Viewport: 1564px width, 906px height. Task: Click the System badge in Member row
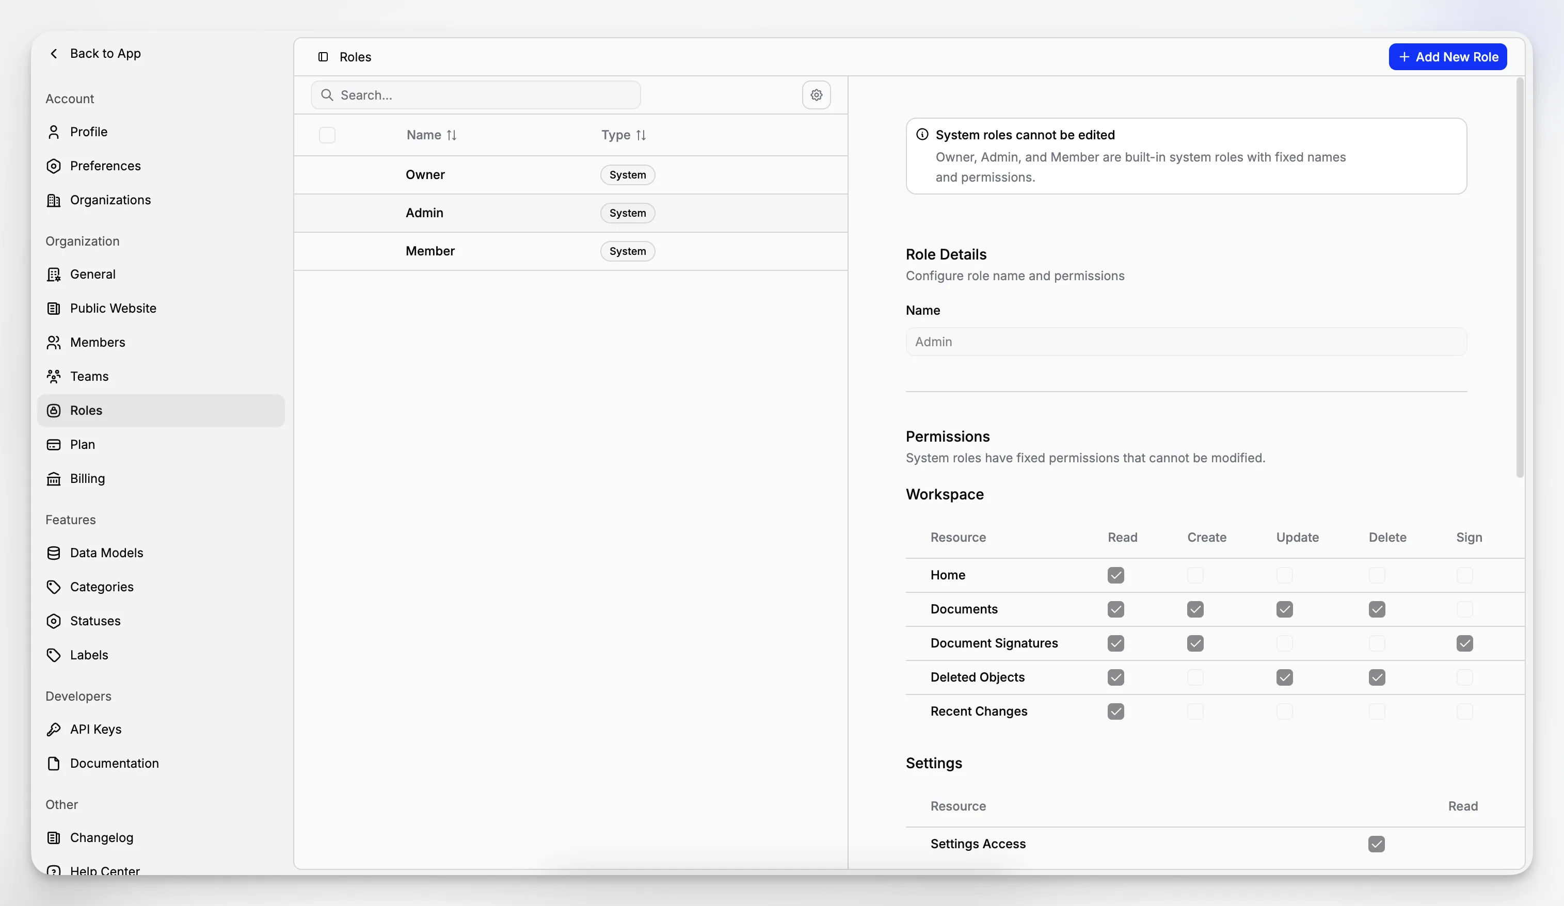[628, 251]
